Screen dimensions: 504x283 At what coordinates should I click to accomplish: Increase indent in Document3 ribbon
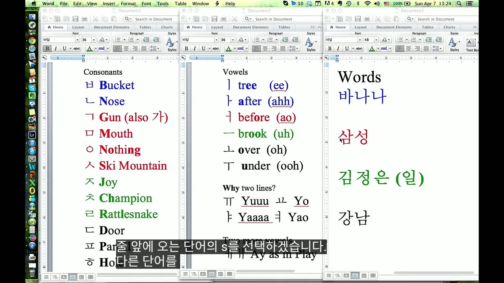pyautogui.click(x=438, y=40)
